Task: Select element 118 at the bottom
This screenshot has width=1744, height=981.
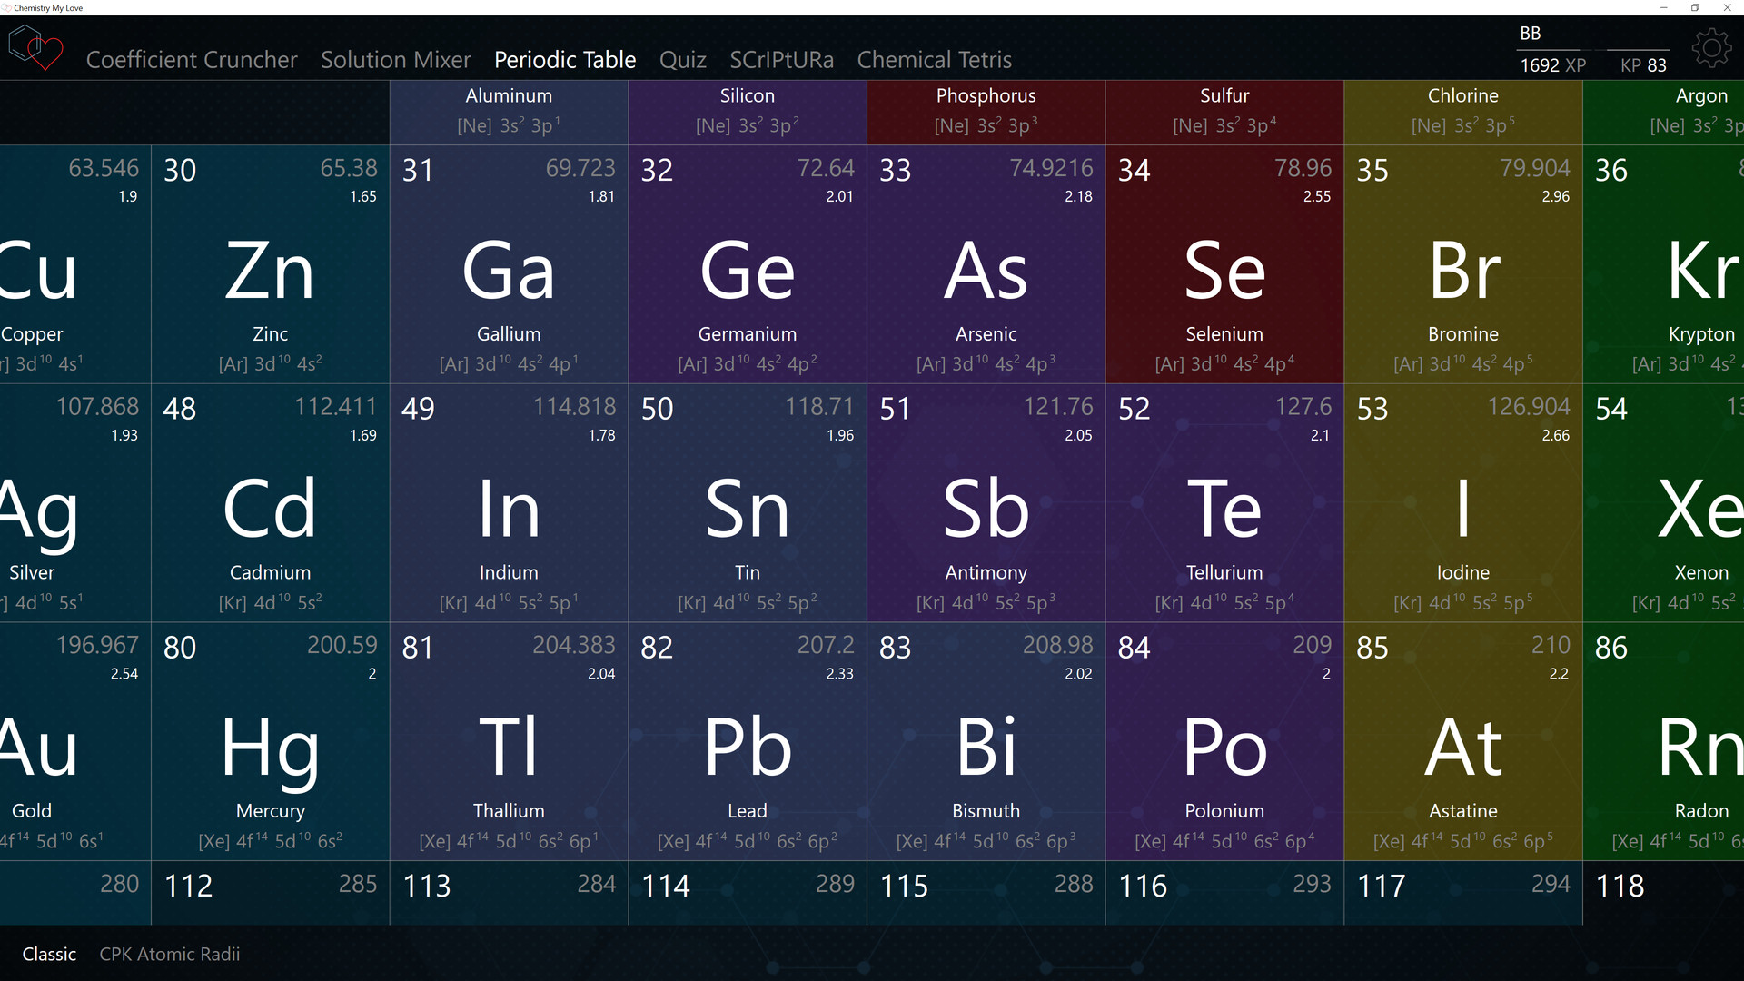Action: (1662, 893)
